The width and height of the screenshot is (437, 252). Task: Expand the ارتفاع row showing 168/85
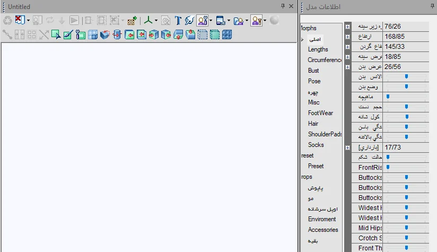point(347,37)
